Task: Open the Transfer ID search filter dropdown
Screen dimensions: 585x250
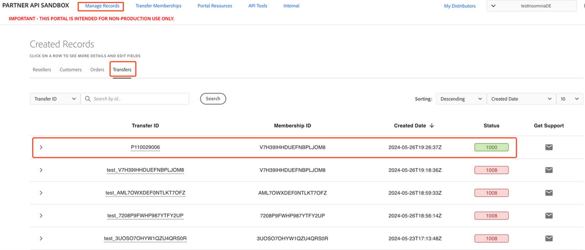Action: 55,99
